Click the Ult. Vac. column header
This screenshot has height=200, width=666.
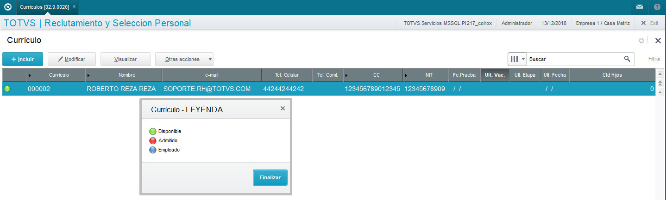point(495,75)
